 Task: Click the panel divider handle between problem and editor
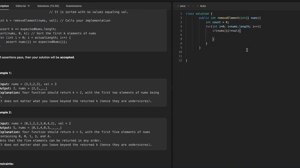172,88
